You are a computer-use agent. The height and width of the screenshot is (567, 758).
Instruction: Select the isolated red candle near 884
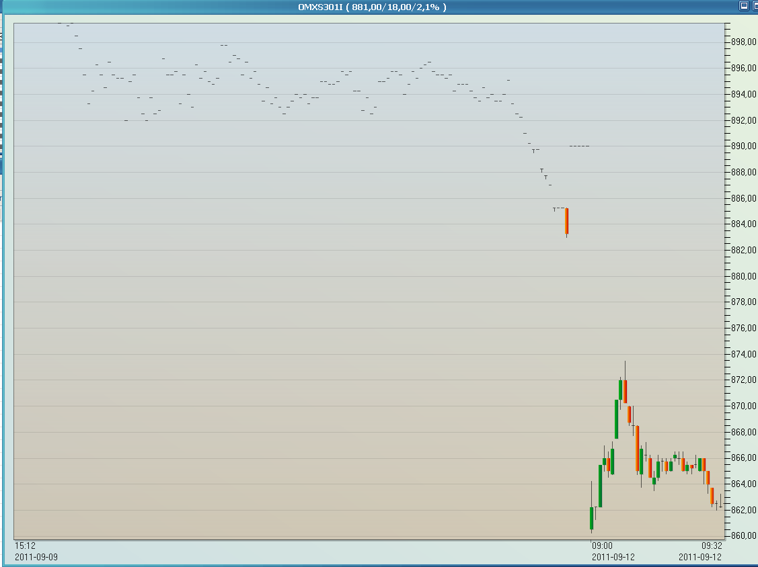pyautogui.click(x=567, y=221)
